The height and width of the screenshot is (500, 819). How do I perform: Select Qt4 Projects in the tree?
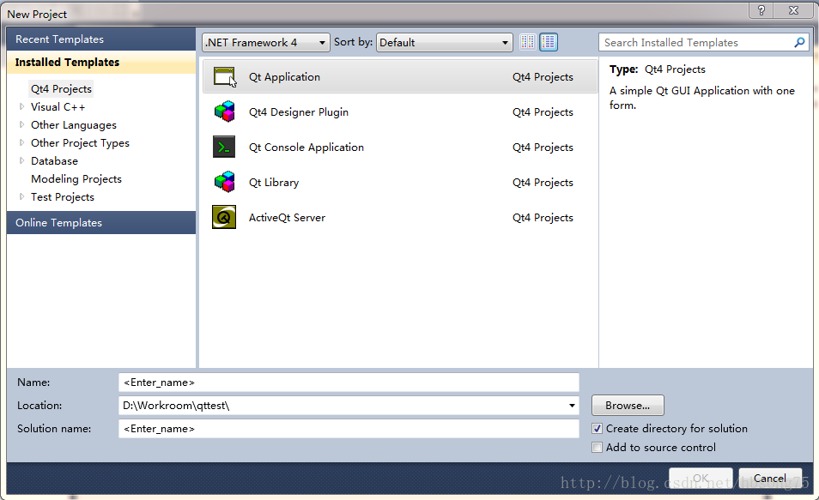[x=61, y=88]
